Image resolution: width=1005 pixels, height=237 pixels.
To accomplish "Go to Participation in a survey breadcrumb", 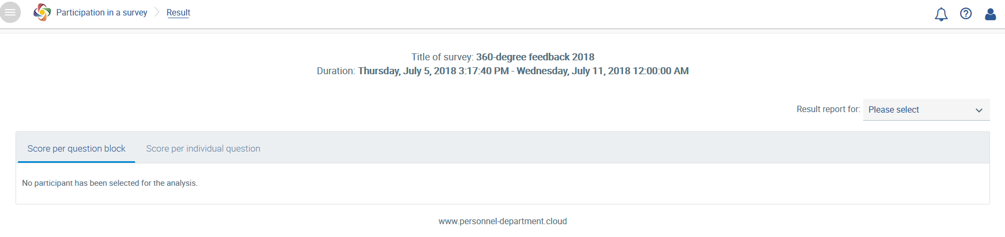I will [x=102, y=12].
